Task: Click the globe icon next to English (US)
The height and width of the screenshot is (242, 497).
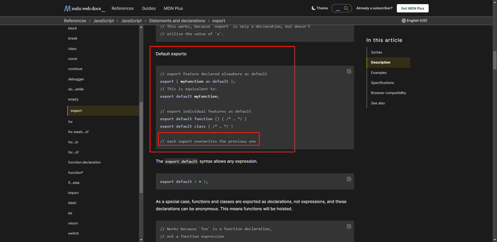Action: [x=404, y=20]
